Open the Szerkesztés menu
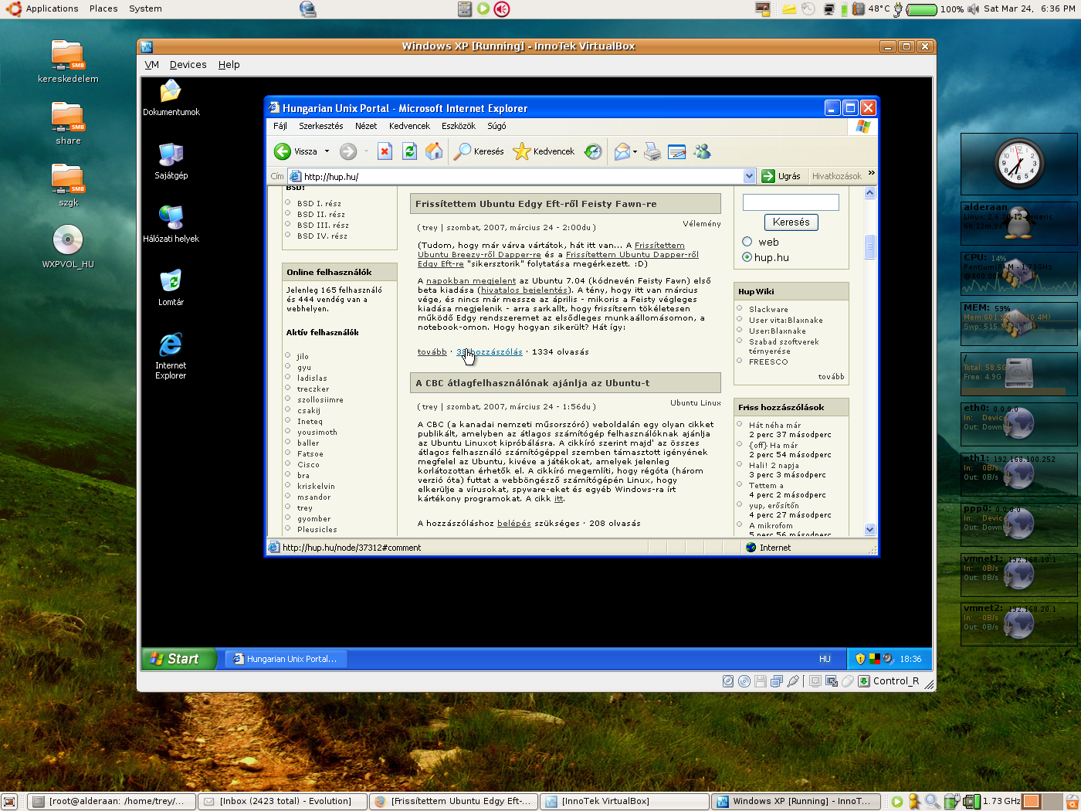The image size is (1081, 811). click(321, 126)
